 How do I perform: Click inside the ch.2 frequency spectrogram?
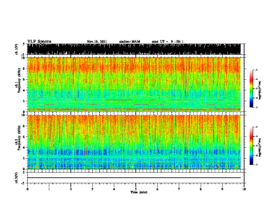tap(134, 142)
